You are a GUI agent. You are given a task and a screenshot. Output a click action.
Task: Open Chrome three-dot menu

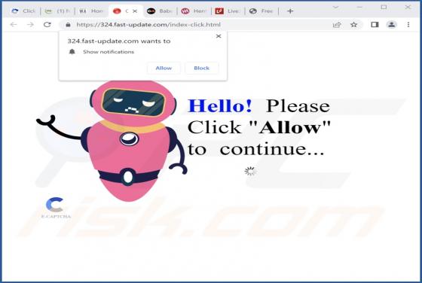[x=408, y=25]
